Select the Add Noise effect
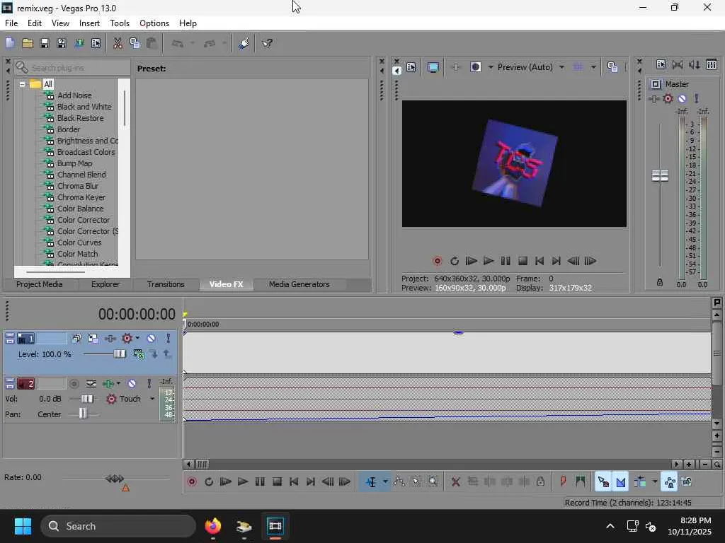Image resolution: width=725 pixels, height=543 pixels. pyautogui.click(x=74, y=95)
